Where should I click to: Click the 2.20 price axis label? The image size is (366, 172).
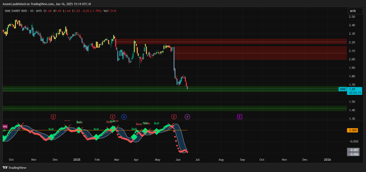point(352,42)
